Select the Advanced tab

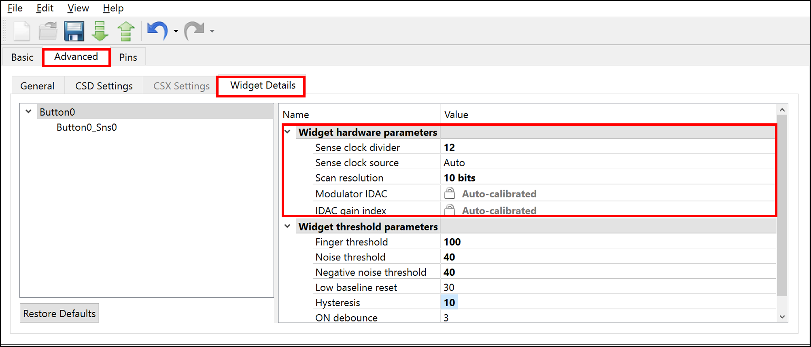click(x=76, y=57)
